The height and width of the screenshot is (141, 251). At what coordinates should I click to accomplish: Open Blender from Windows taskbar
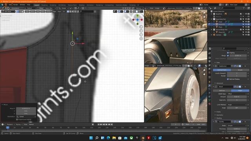point(143,138)
